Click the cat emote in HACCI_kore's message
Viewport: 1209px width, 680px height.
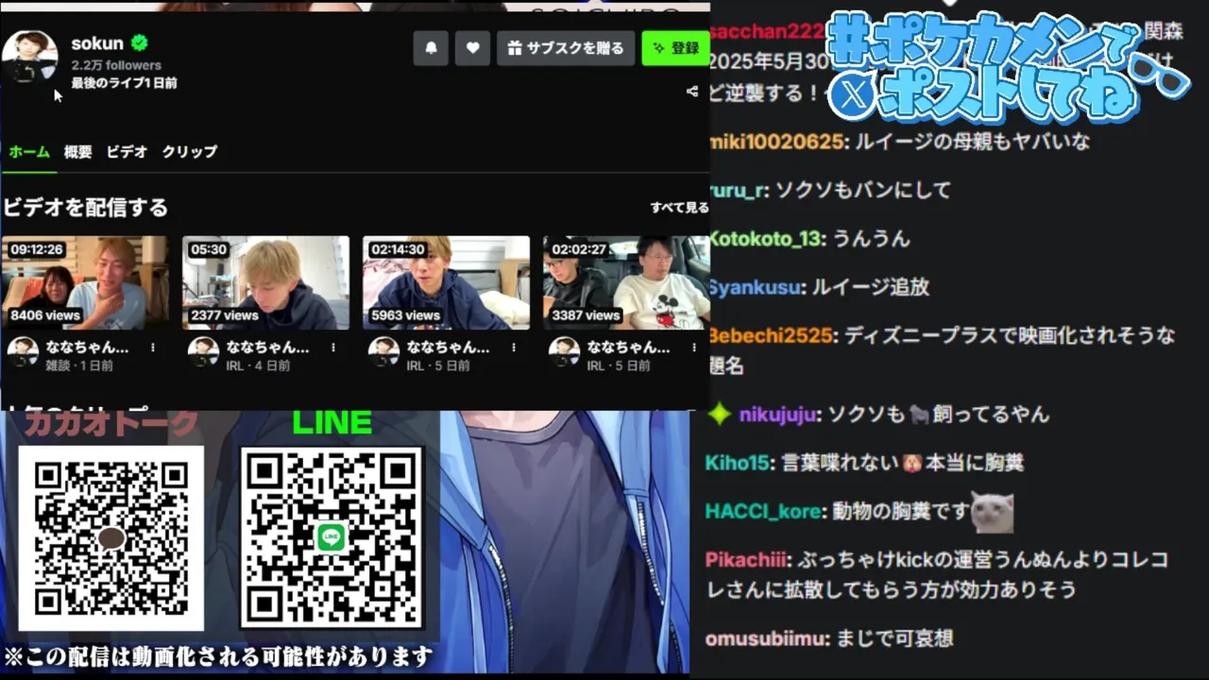993,512
